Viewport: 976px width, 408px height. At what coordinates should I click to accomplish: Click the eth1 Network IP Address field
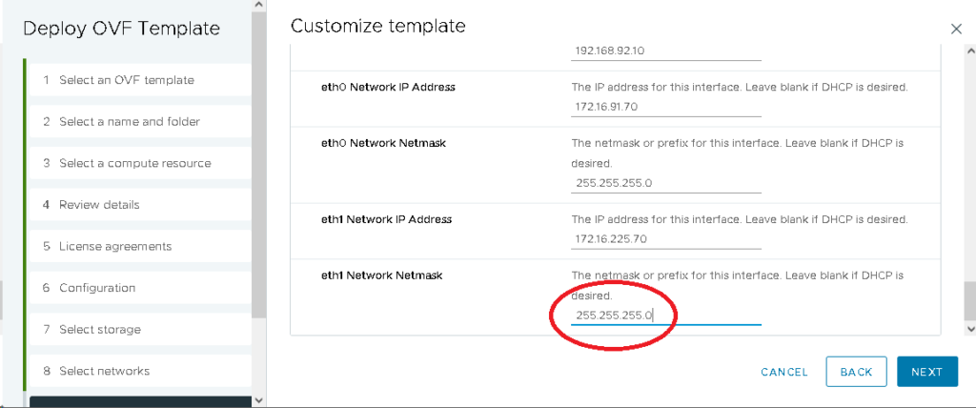(x=665, y=239)
